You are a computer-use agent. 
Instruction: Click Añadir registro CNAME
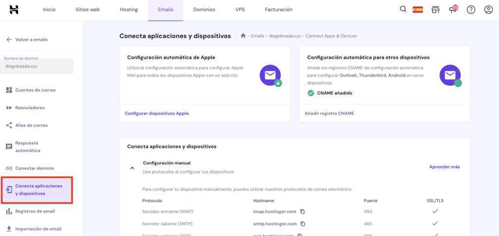tap(329, 113)
